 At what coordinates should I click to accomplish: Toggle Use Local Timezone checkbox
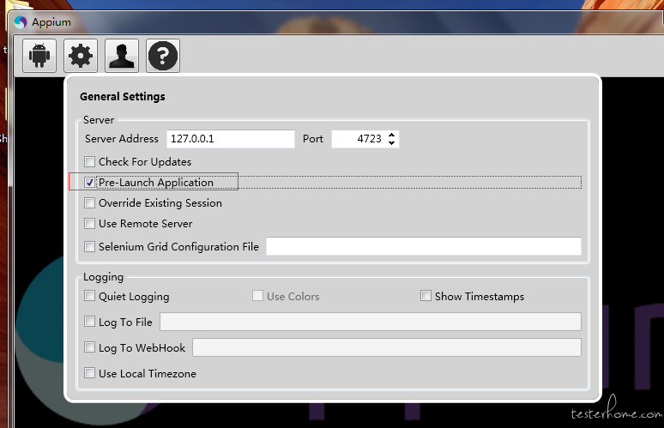pos(89,372)
